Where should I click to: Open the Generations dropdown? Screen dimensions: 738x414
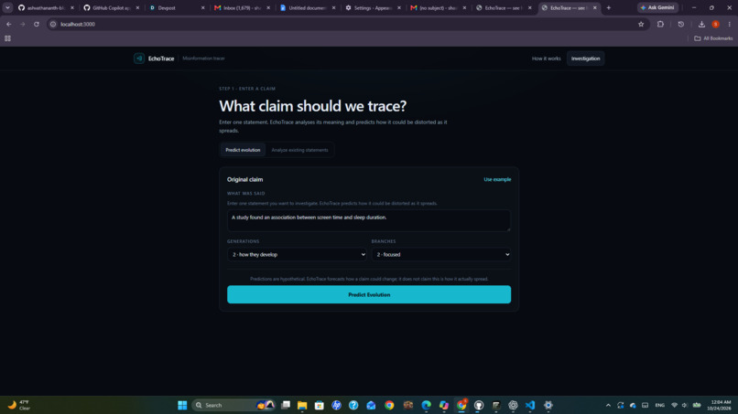coord(297,254)
